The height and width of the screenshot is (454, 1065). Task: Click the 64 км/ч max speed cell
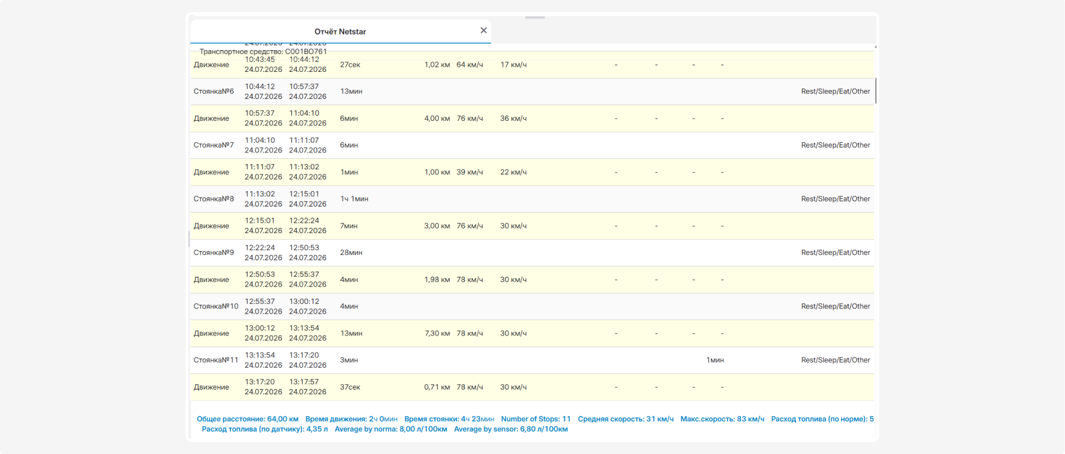[470, 64]
